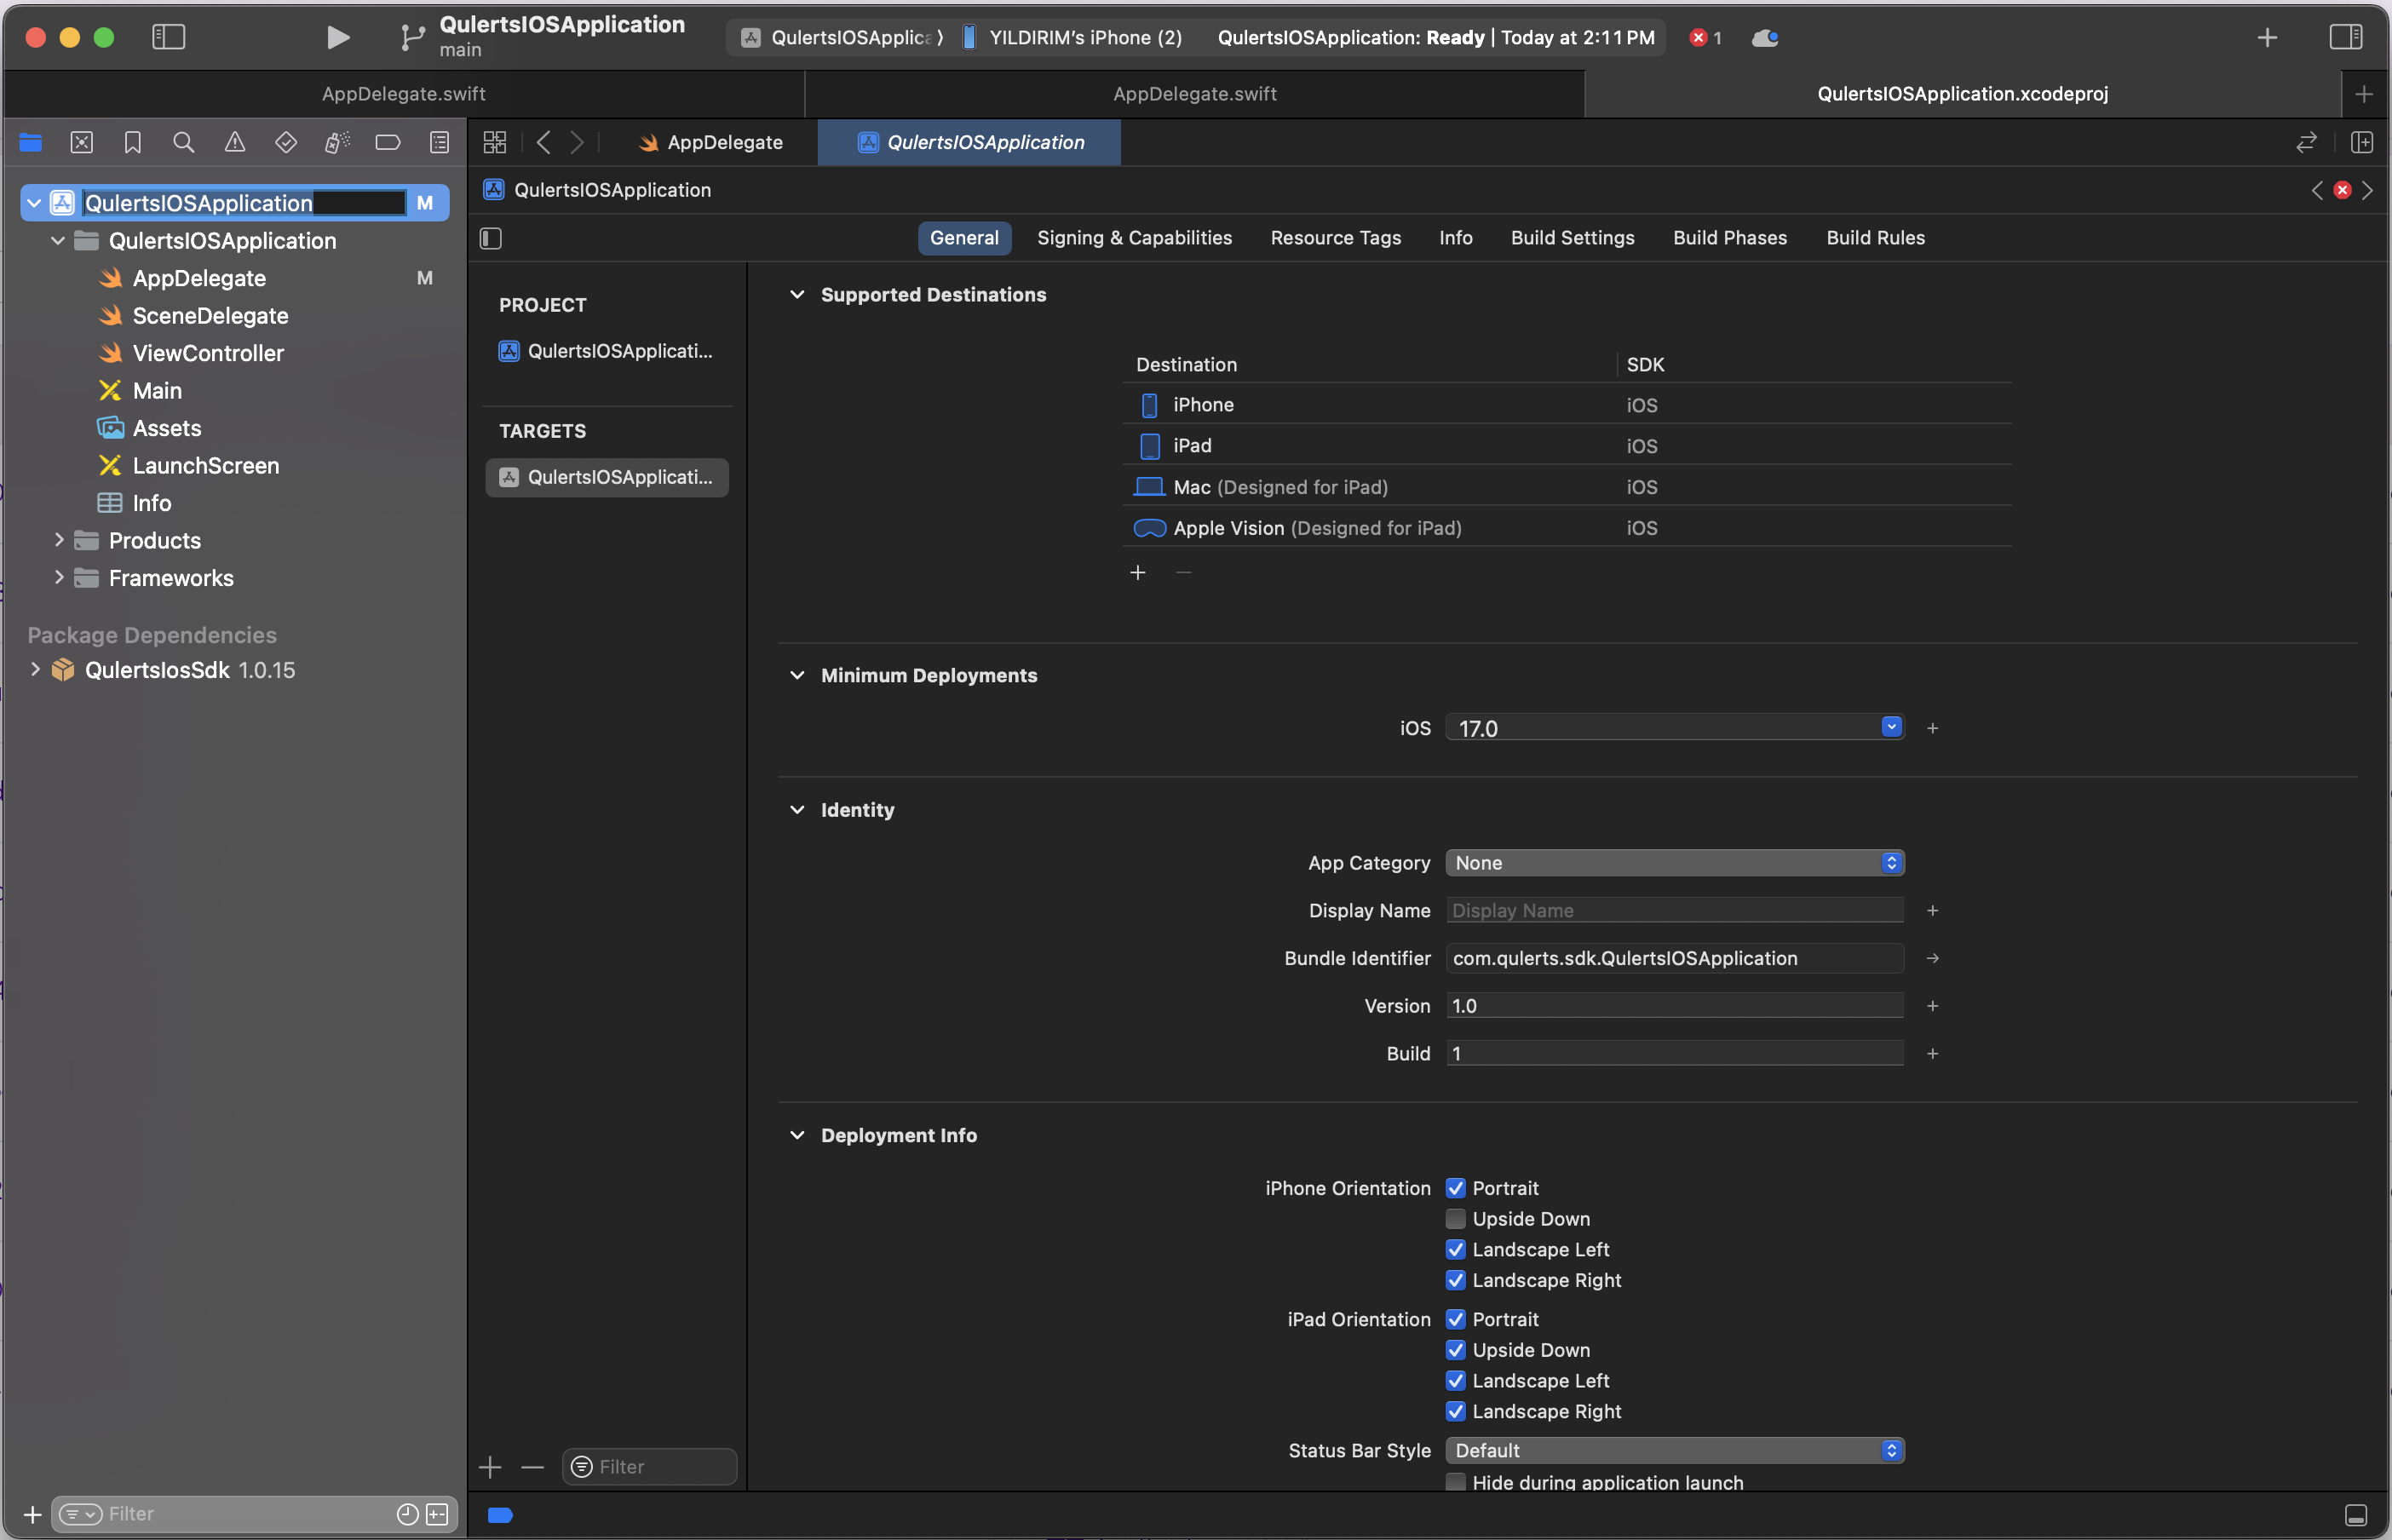Collapse the Identity section

(x=797, y=810)
